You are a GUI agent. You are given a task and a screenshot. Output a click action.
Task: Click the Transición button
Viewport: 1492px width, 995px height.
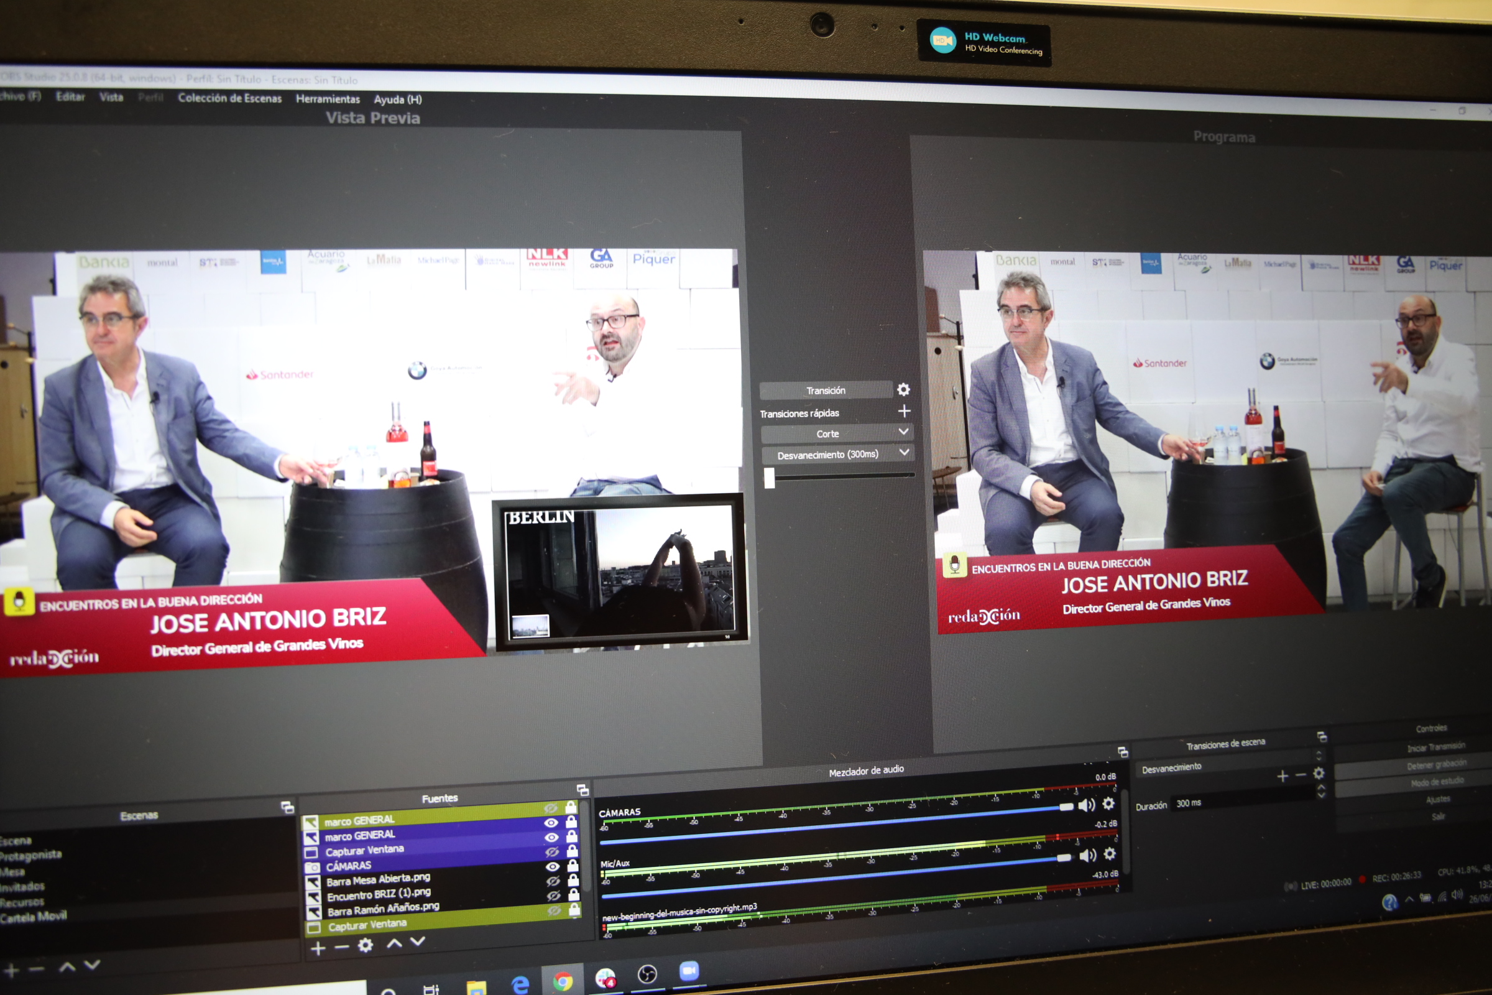826,391
